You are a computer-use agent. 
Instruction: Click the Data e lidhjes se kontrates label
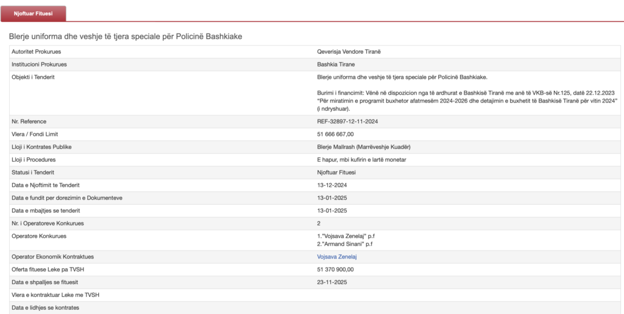point(46,308)
